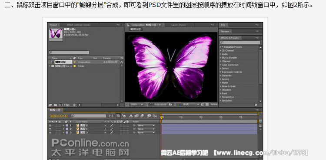Image resolution: width=326 pixels, height=160 pixels.
Task: Toggle quality switch for layer 3
Action: point(112,132)
